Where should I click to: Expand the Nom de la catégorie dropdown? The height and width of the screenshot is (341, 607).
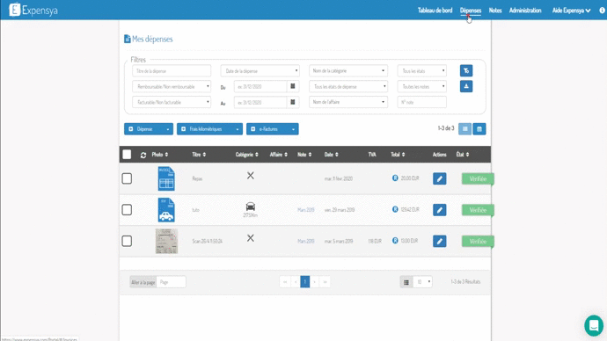[x=348, y=71]
